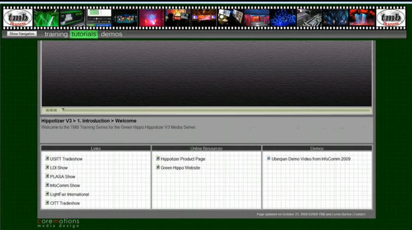Select the blue circles thumbnail

coord(283,18)
